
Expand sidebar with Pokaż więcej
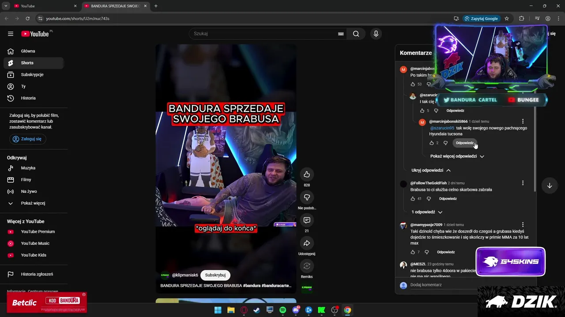(33, 203)
